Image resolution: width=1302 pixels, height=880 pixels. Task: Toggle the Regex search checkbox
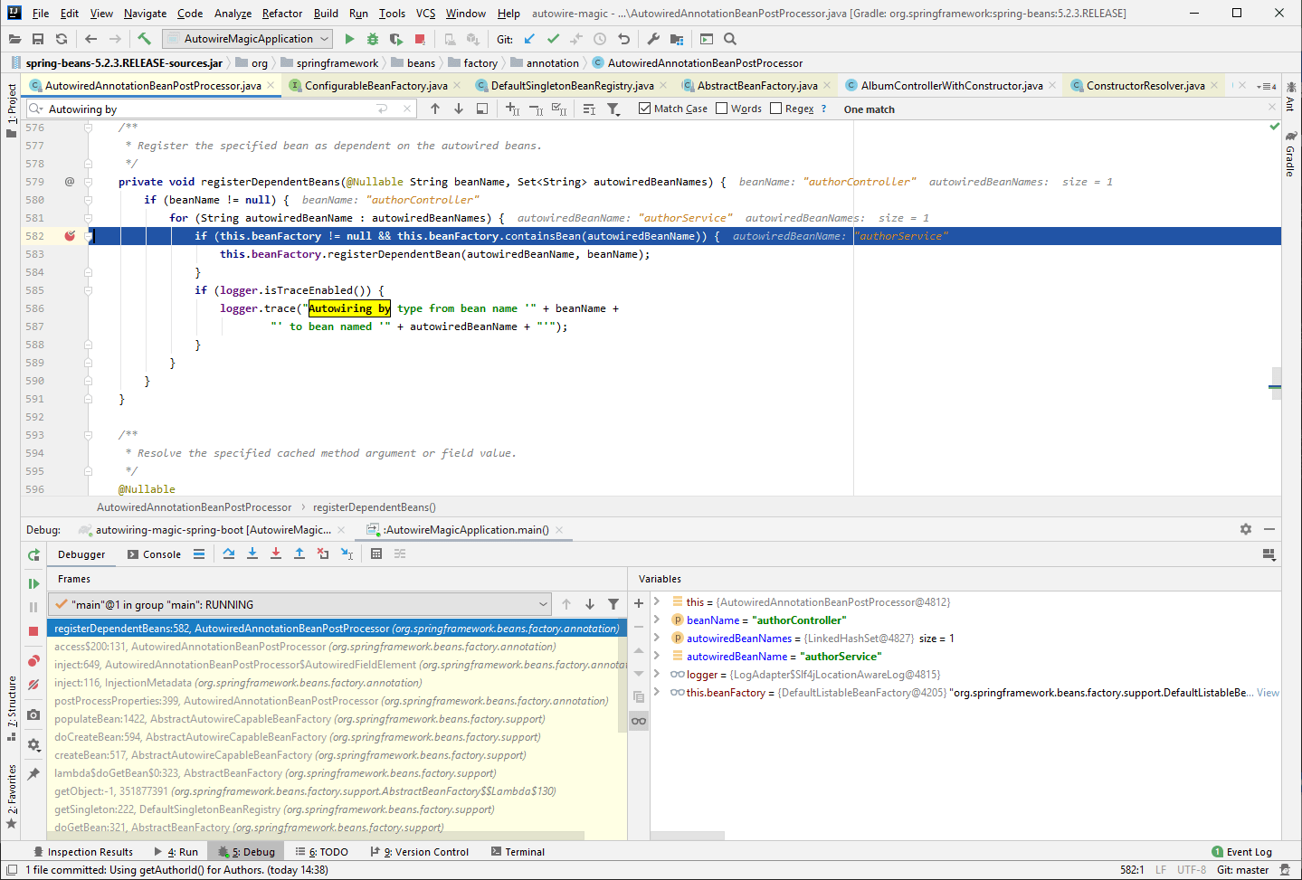[775, 109]
